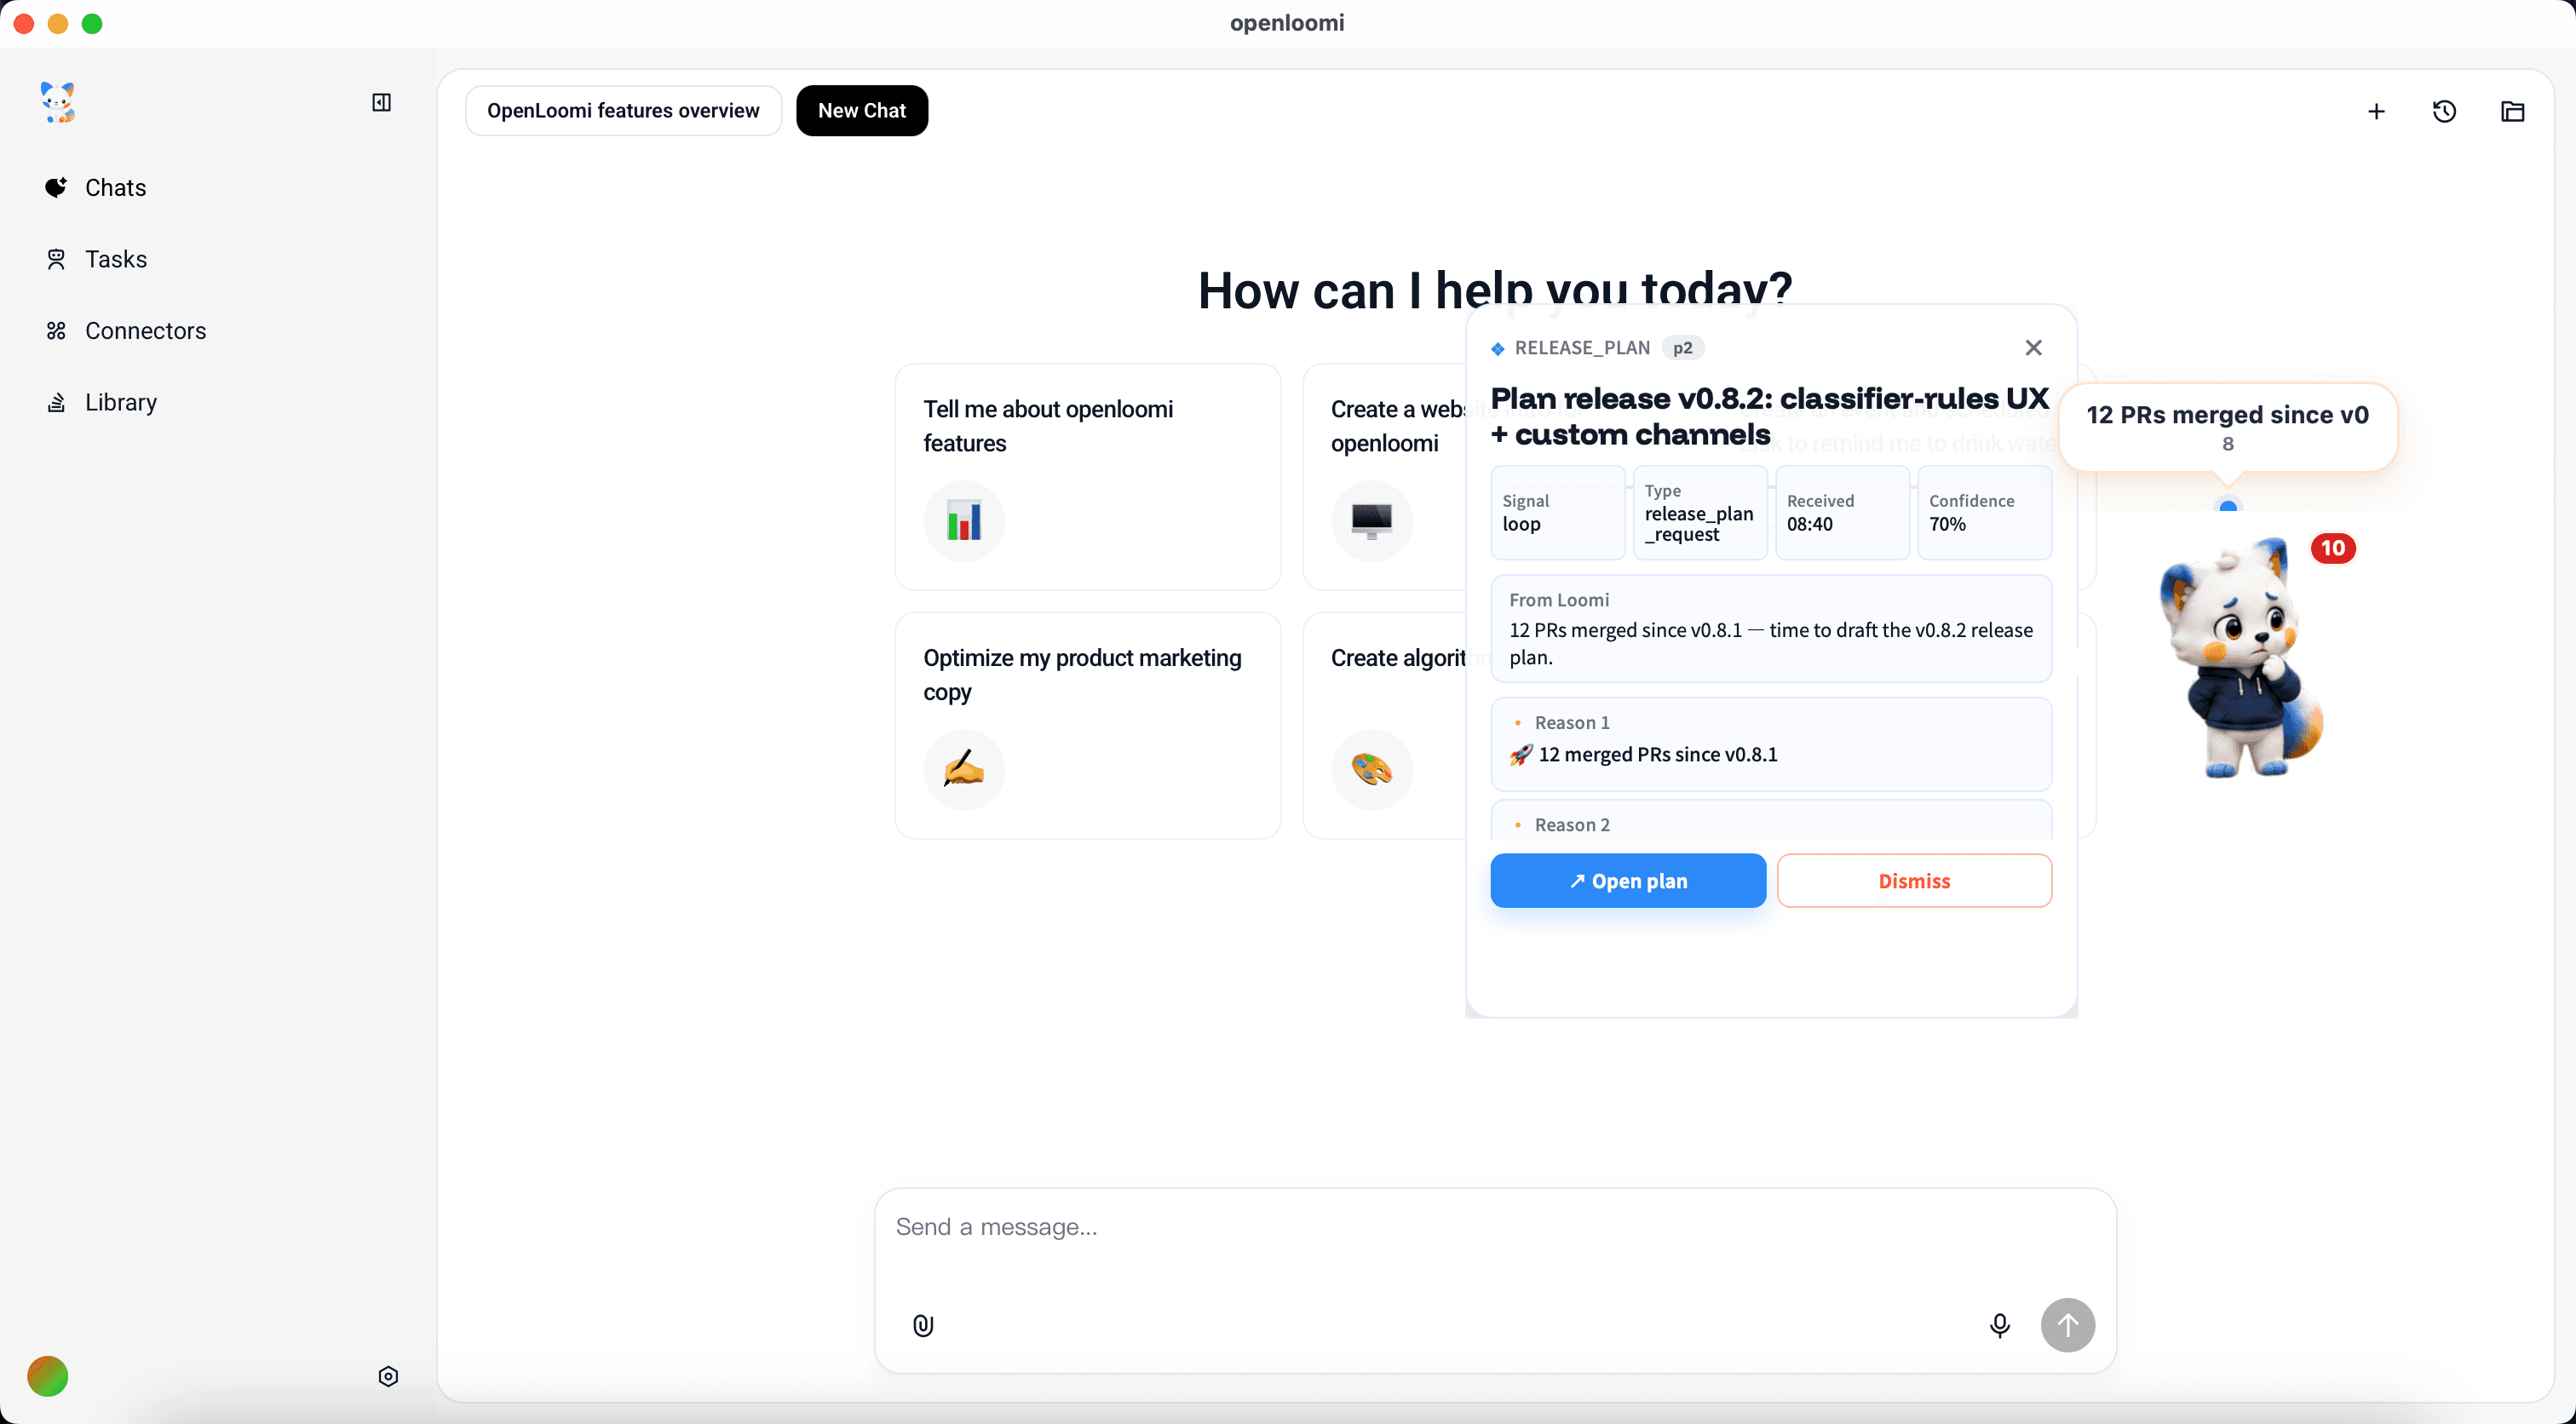Click the Tasks robot icon
Image resolution: width=2576 pixels, height=1424 pixels.
pyautogui.click(x=56, y=259)
